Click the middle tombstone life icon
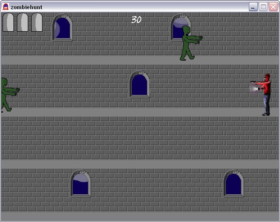The image size is (280, 222). click(23, 22)
